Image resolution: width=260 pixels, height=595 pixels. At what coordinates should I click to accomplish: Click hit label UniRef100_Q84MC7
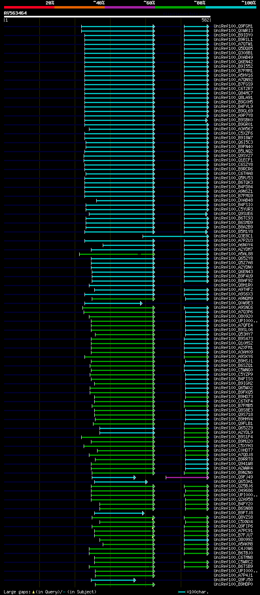tap(233, 93)
